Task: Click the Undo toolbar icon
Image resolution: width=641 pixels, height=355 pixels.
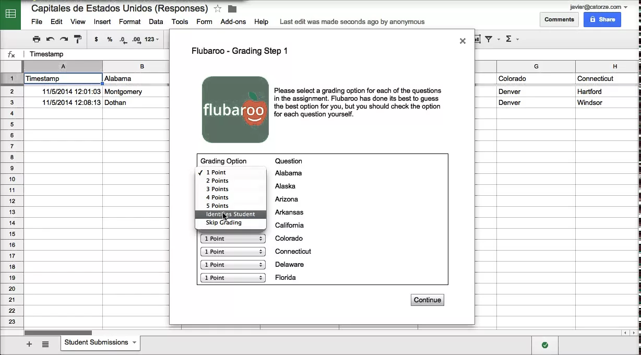Action: click(50, 39)
